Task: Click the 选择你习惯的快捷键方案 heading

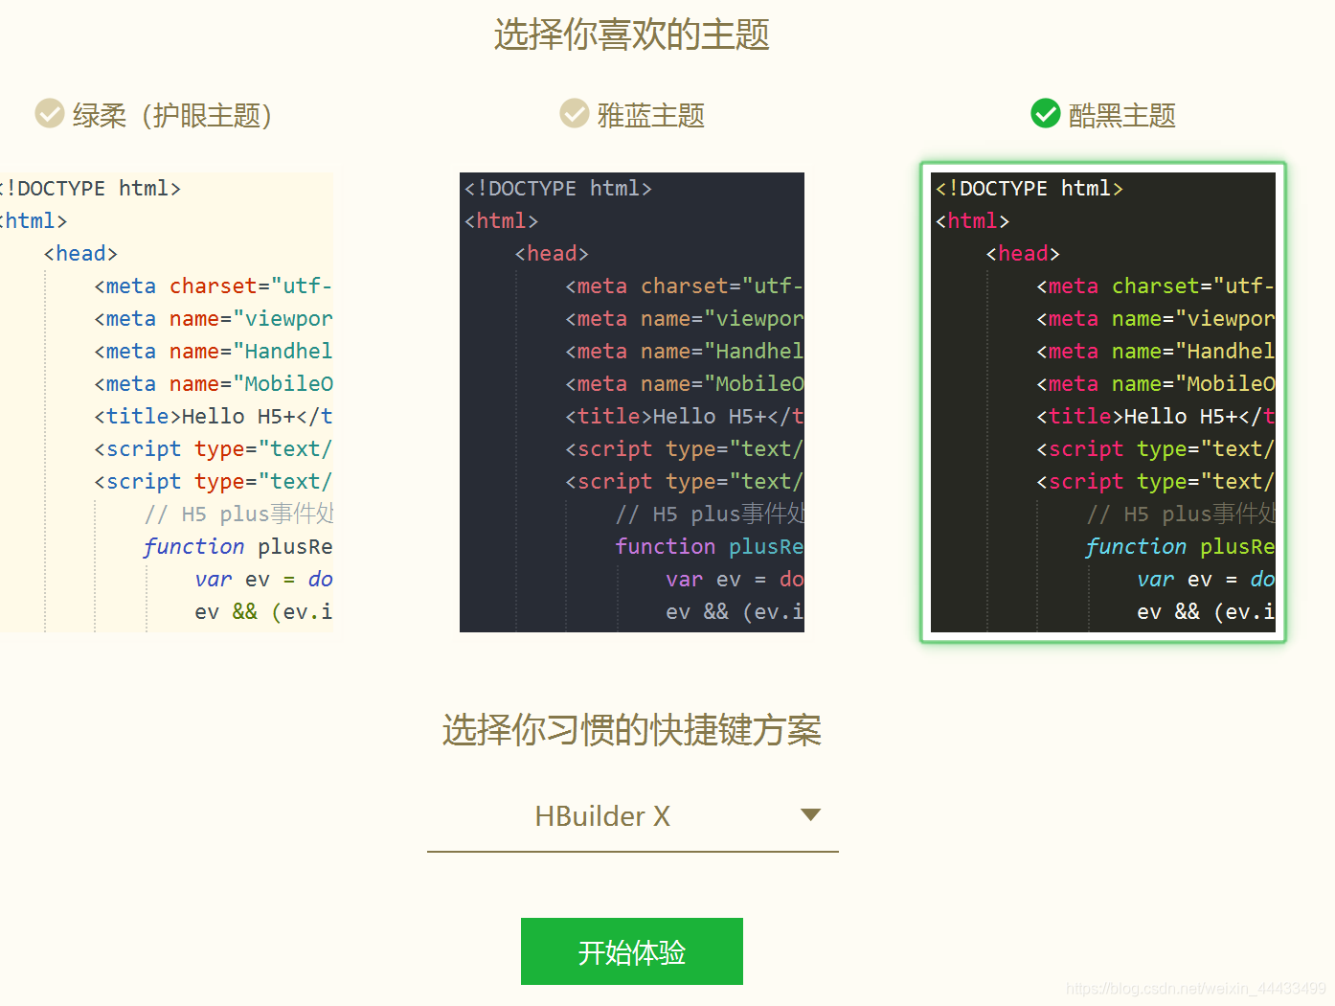Action: (631, 731)
